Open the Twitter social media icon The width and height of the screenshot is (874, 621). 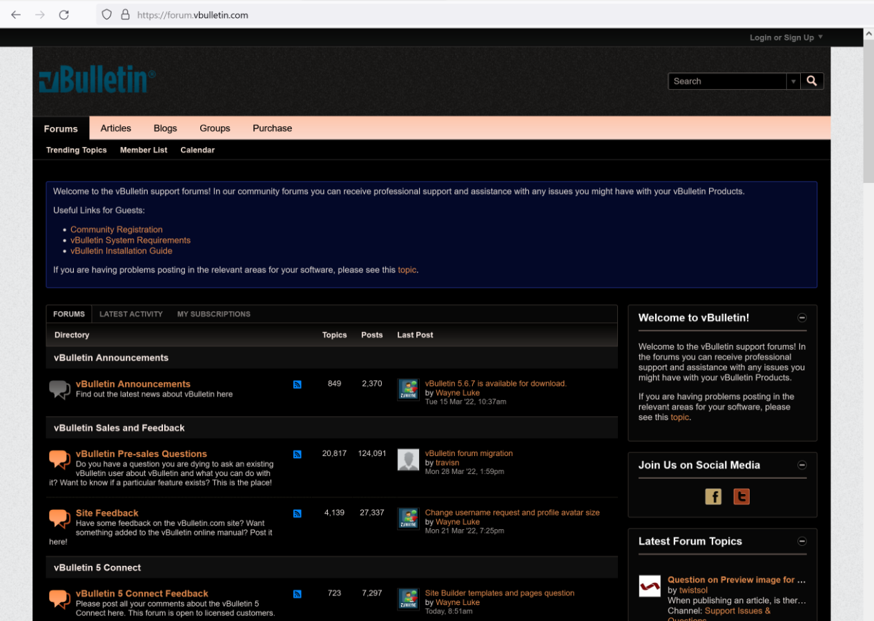coord(741,496)
